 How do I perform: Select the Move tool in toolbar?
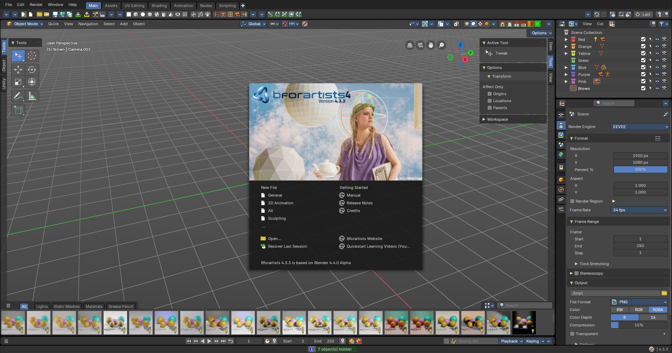18,70
